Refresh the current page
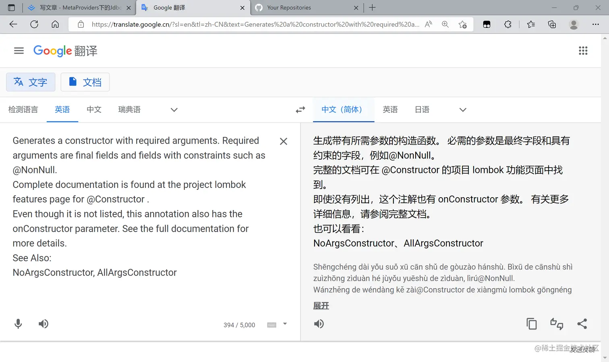The width and height of the screenshot is (609, 362). click(x=34, y=24)
